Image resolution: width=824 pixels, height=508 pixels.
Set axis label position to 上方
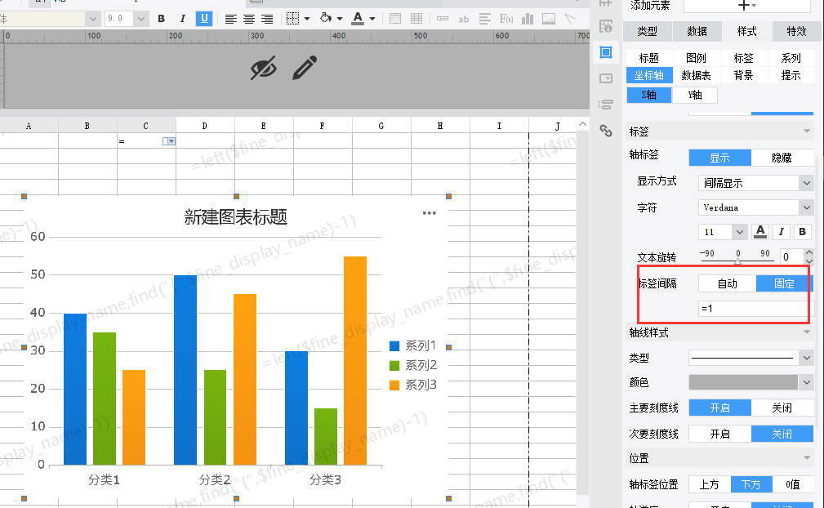point(709,484)
